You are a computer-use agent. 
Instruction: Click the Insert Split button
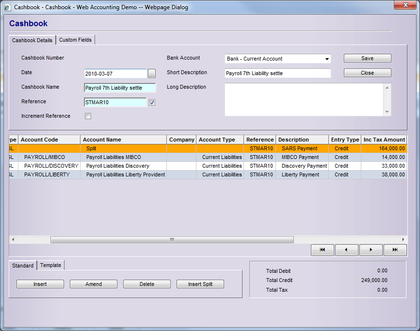(x=200, y=284)
